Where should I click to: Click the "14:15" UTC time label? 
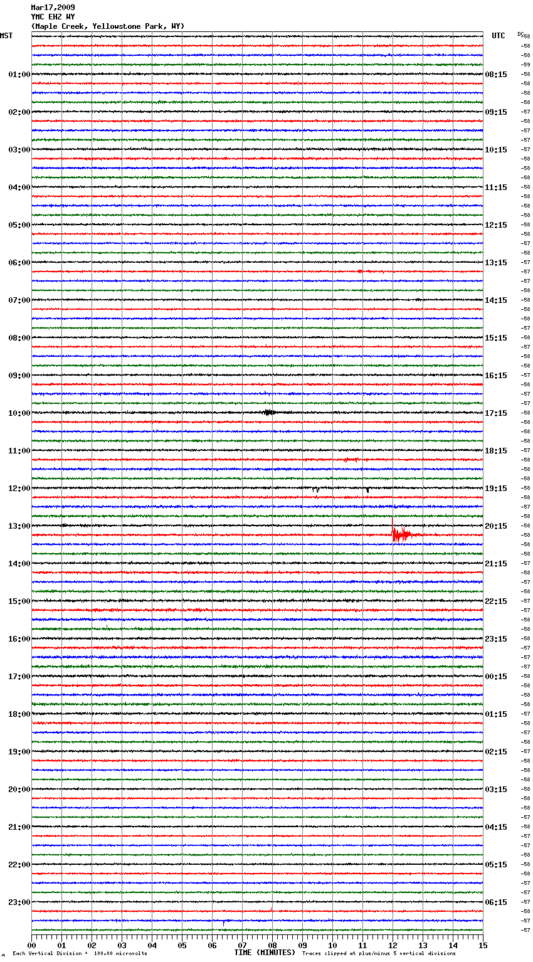tap(496, 300)
